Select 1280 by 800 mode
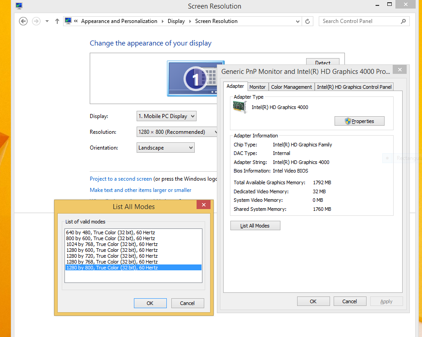Screen dimensions: 422x337 coord(133,268)
